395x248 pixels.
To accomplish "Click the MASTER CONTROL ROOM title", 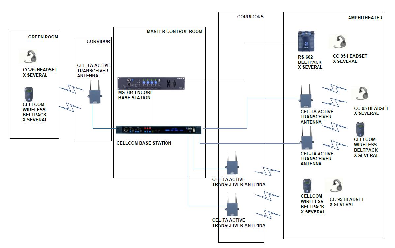I will click(x=174, y=31).
